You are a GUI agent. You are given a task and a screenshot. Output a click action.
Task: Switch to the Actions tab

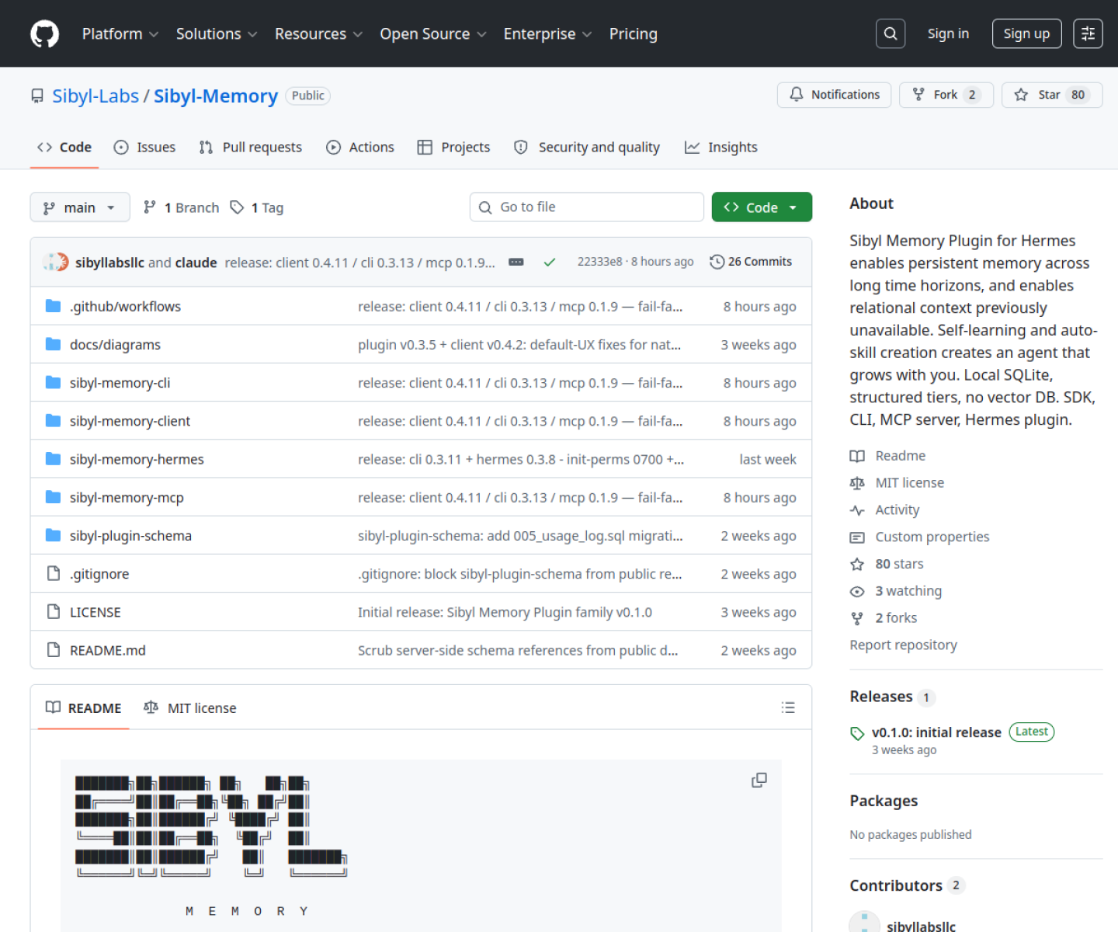pos(360,147)
